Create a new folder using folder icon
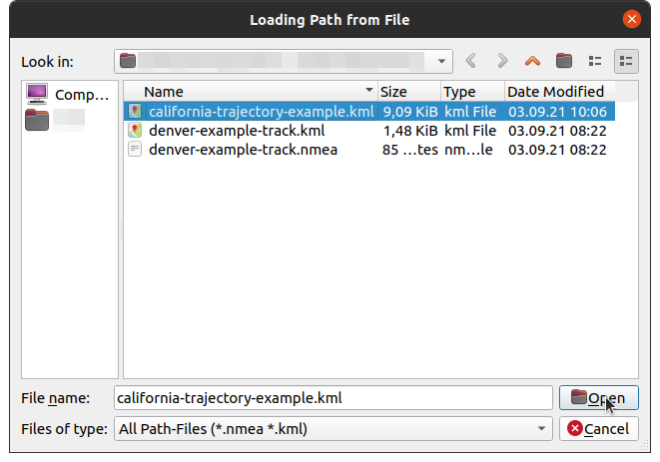 pos(564,61)
